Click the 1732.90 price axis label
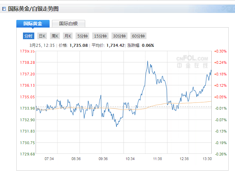This screenshot has width=235, height=171. tap(27, 120)
